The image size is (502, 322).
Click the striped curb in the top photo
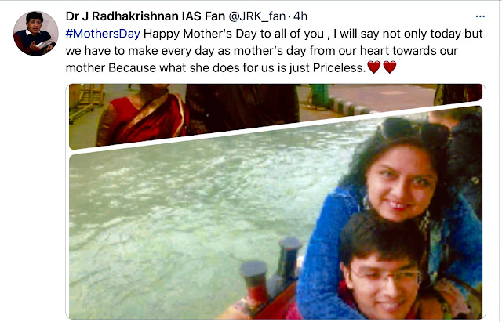click(351, 107)
